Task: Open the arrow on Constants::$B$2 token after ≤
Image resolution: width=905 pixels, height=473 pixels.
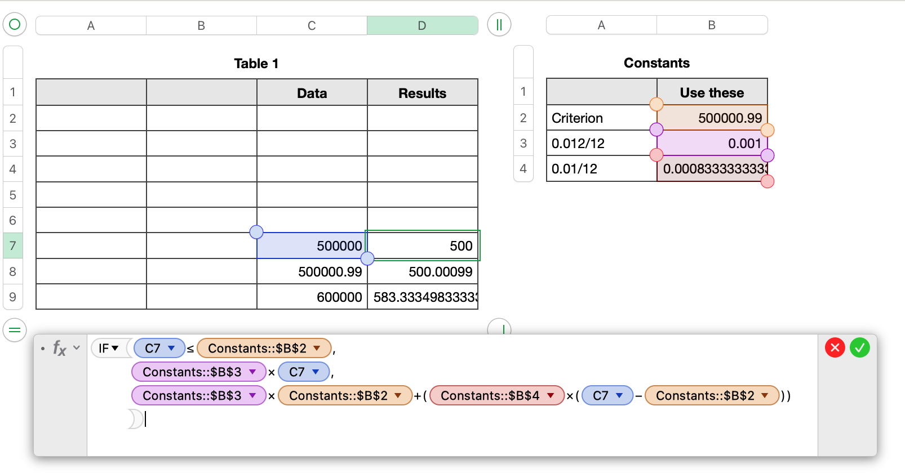Action: pos(317,348)
